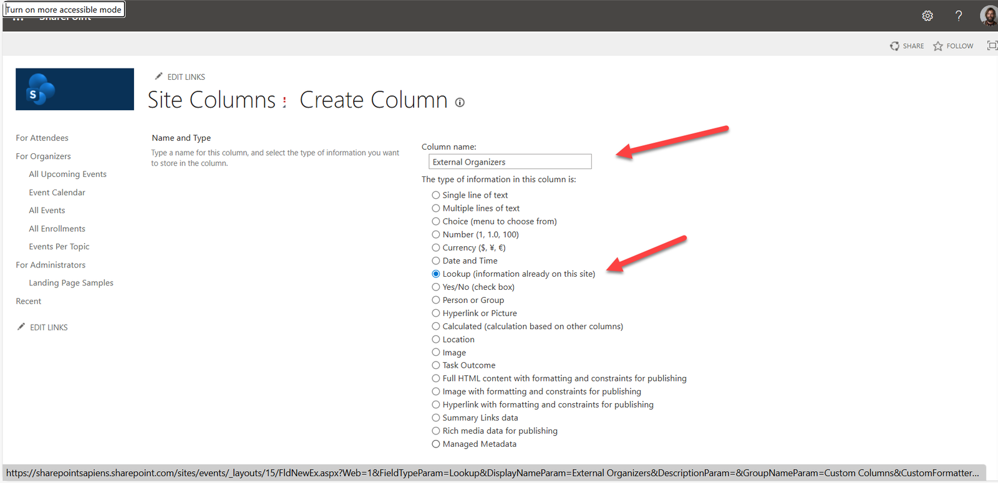998x483 pixels.
Task: Open the settings gear icon
Action: tap(928, 16)
